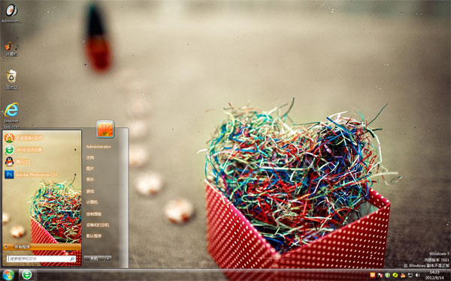The height and width of the screenshot is (281, 451).
Task: Click the orange IME language tray icon
Action: (373, 275)
